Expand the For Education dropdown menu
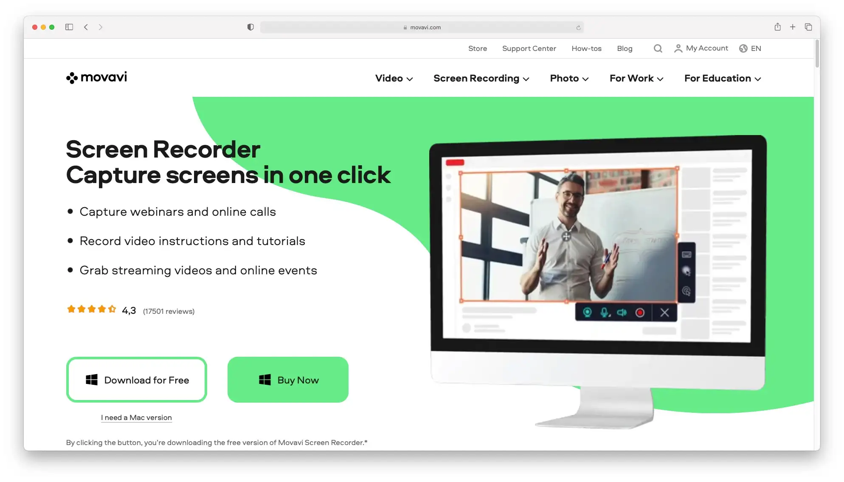 (x=722, y=77)
